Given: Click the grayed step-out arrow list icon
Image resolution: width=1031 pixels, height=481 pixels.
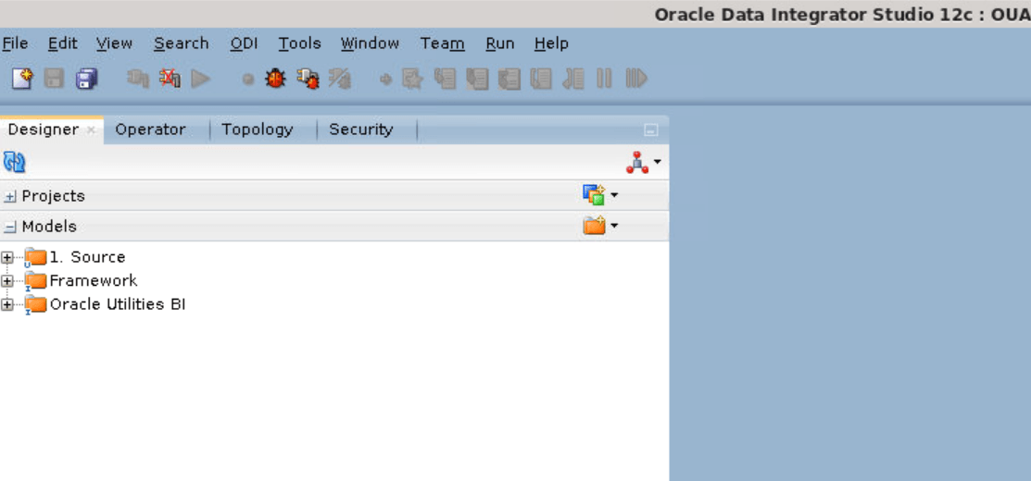Looking at the screenshot, I should tap(572, 80).
